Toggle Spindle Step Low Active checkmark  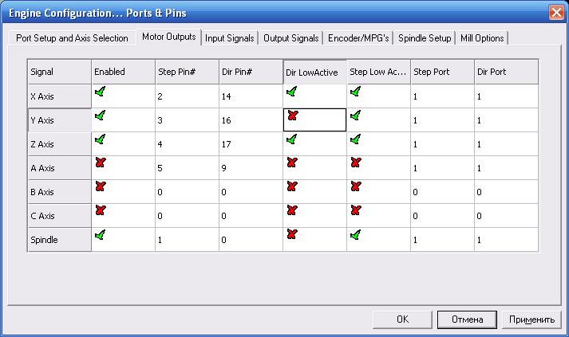[x=356, y=235]
